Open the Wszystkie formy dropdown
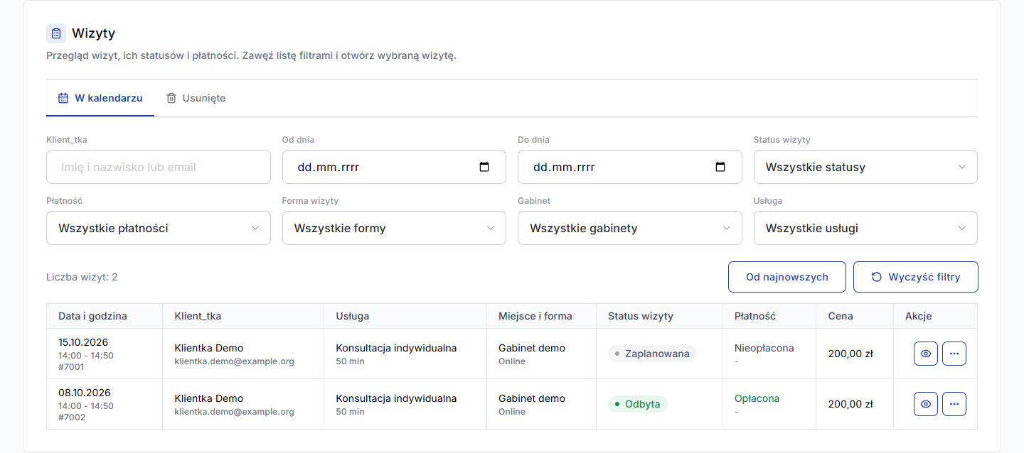The width and height of the screenshot is (1024, 453). pos(394,228)
